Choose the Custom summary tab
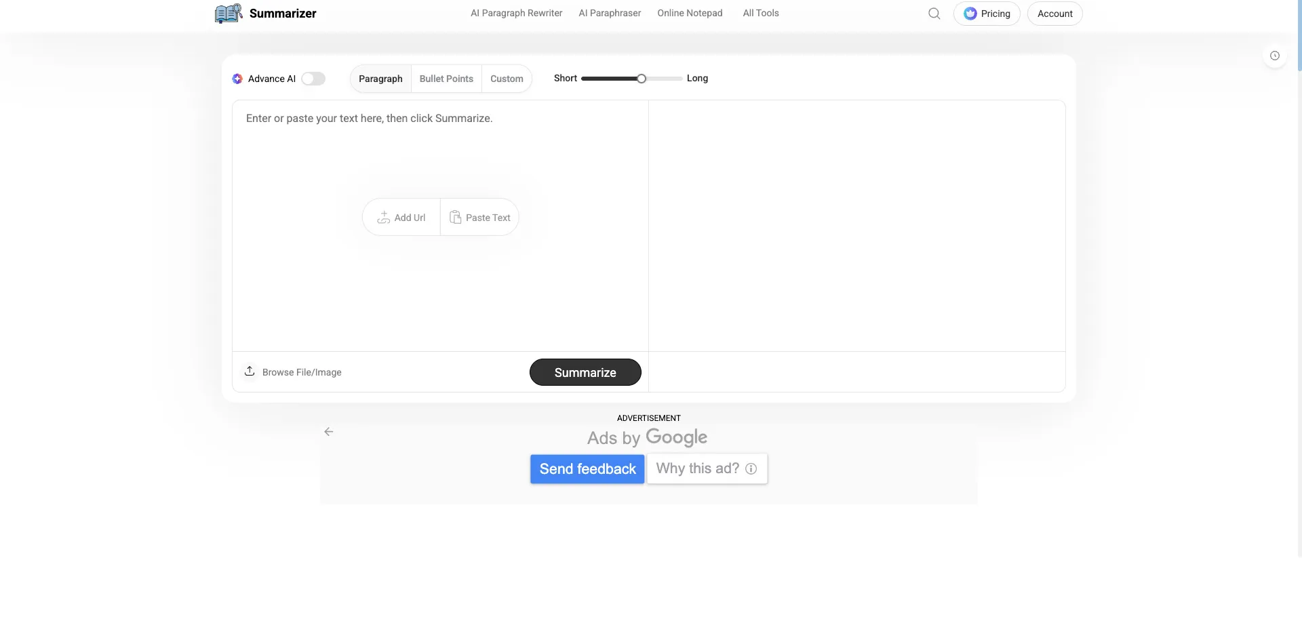Viewport: 1302px width, 644px height. tap(507, 79)
